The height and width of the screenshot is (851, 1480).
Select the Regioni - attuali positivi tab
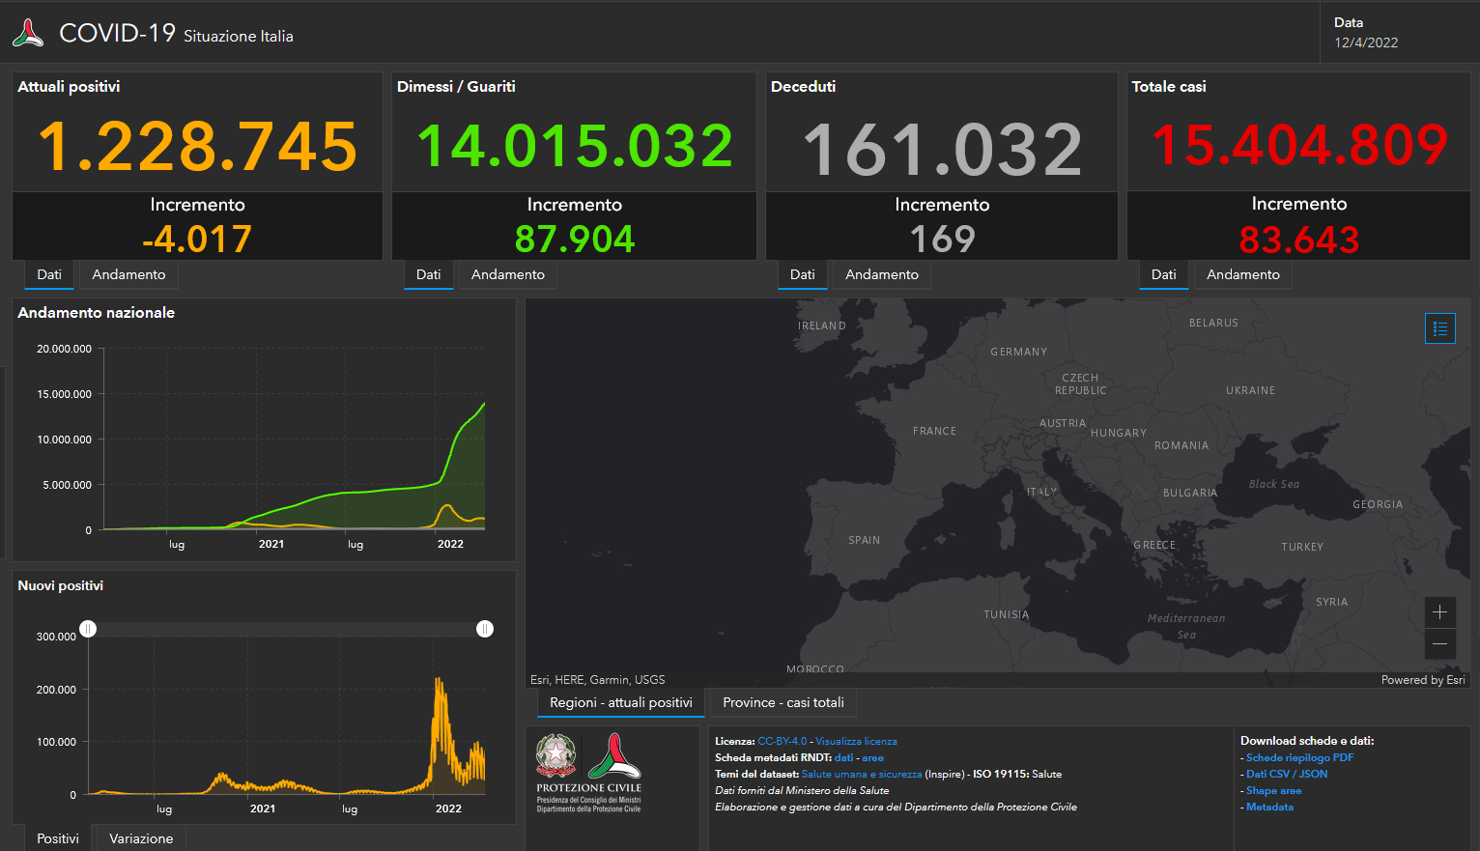click(620, 702)
